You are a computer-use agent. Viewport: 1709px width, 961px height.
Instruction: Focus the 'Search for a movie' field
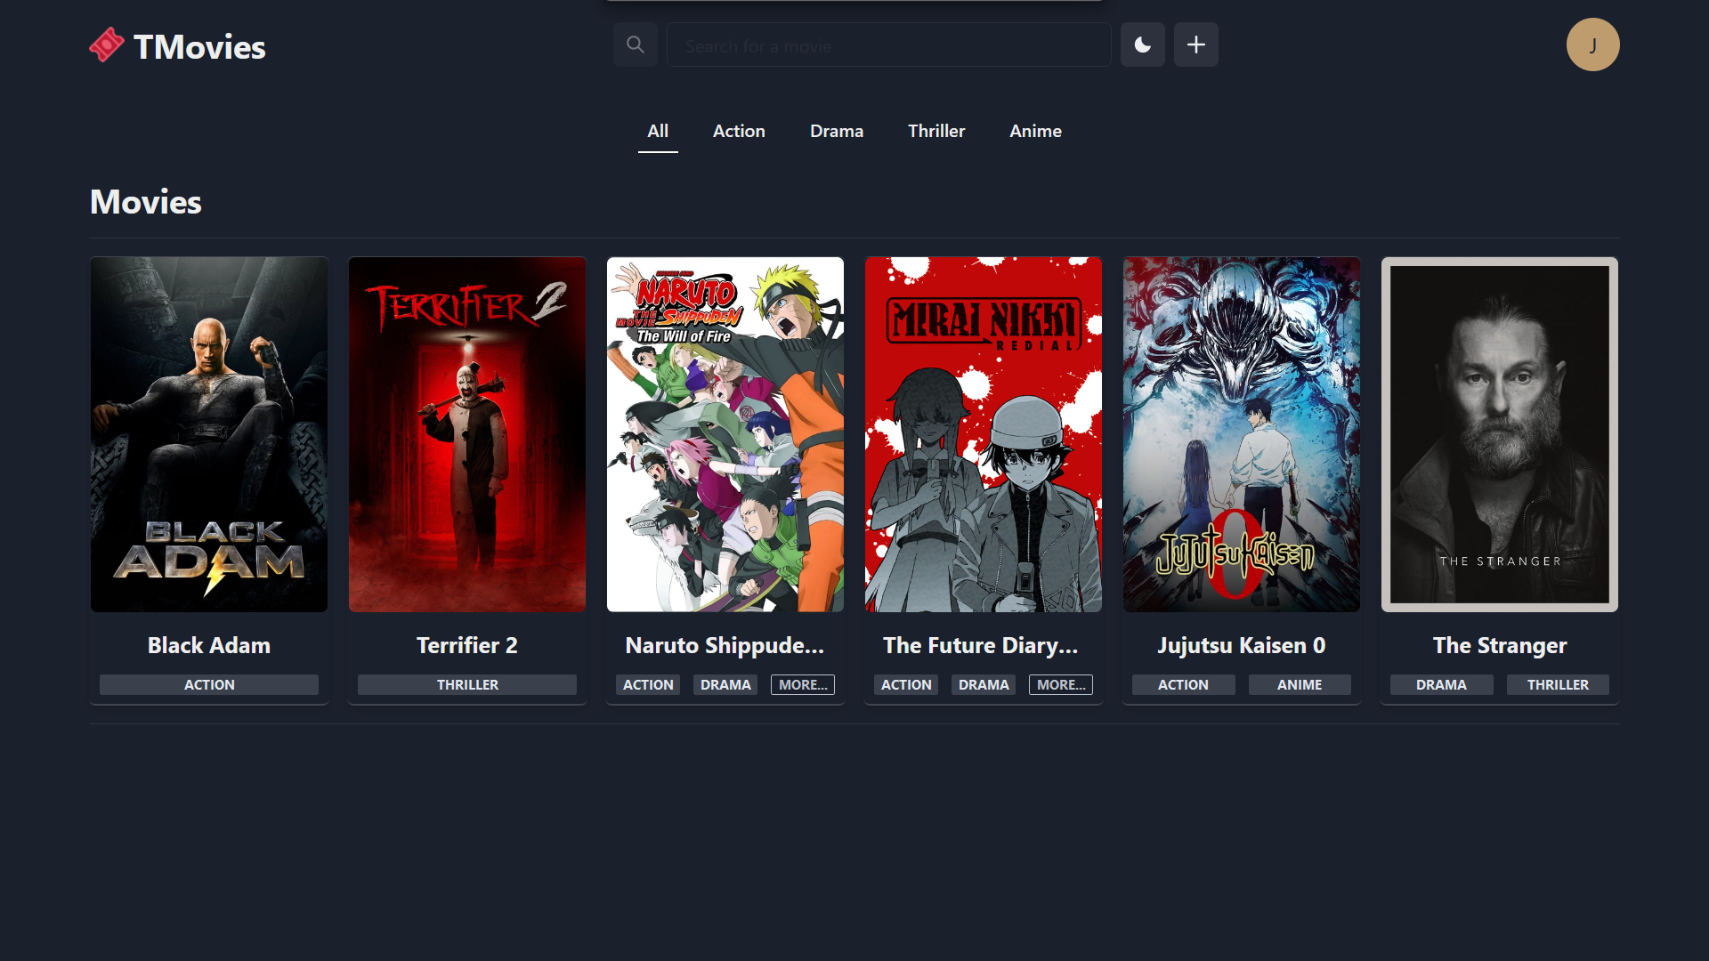tap(889, 44)
